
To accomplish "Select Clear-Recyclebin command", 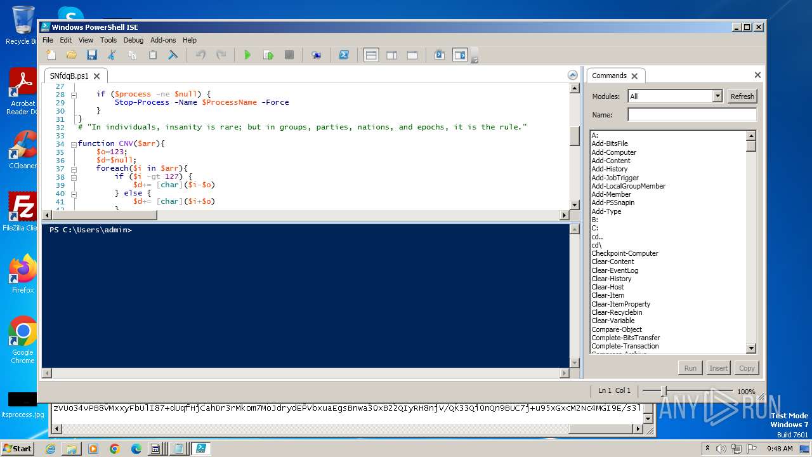I will pos(617,312).
